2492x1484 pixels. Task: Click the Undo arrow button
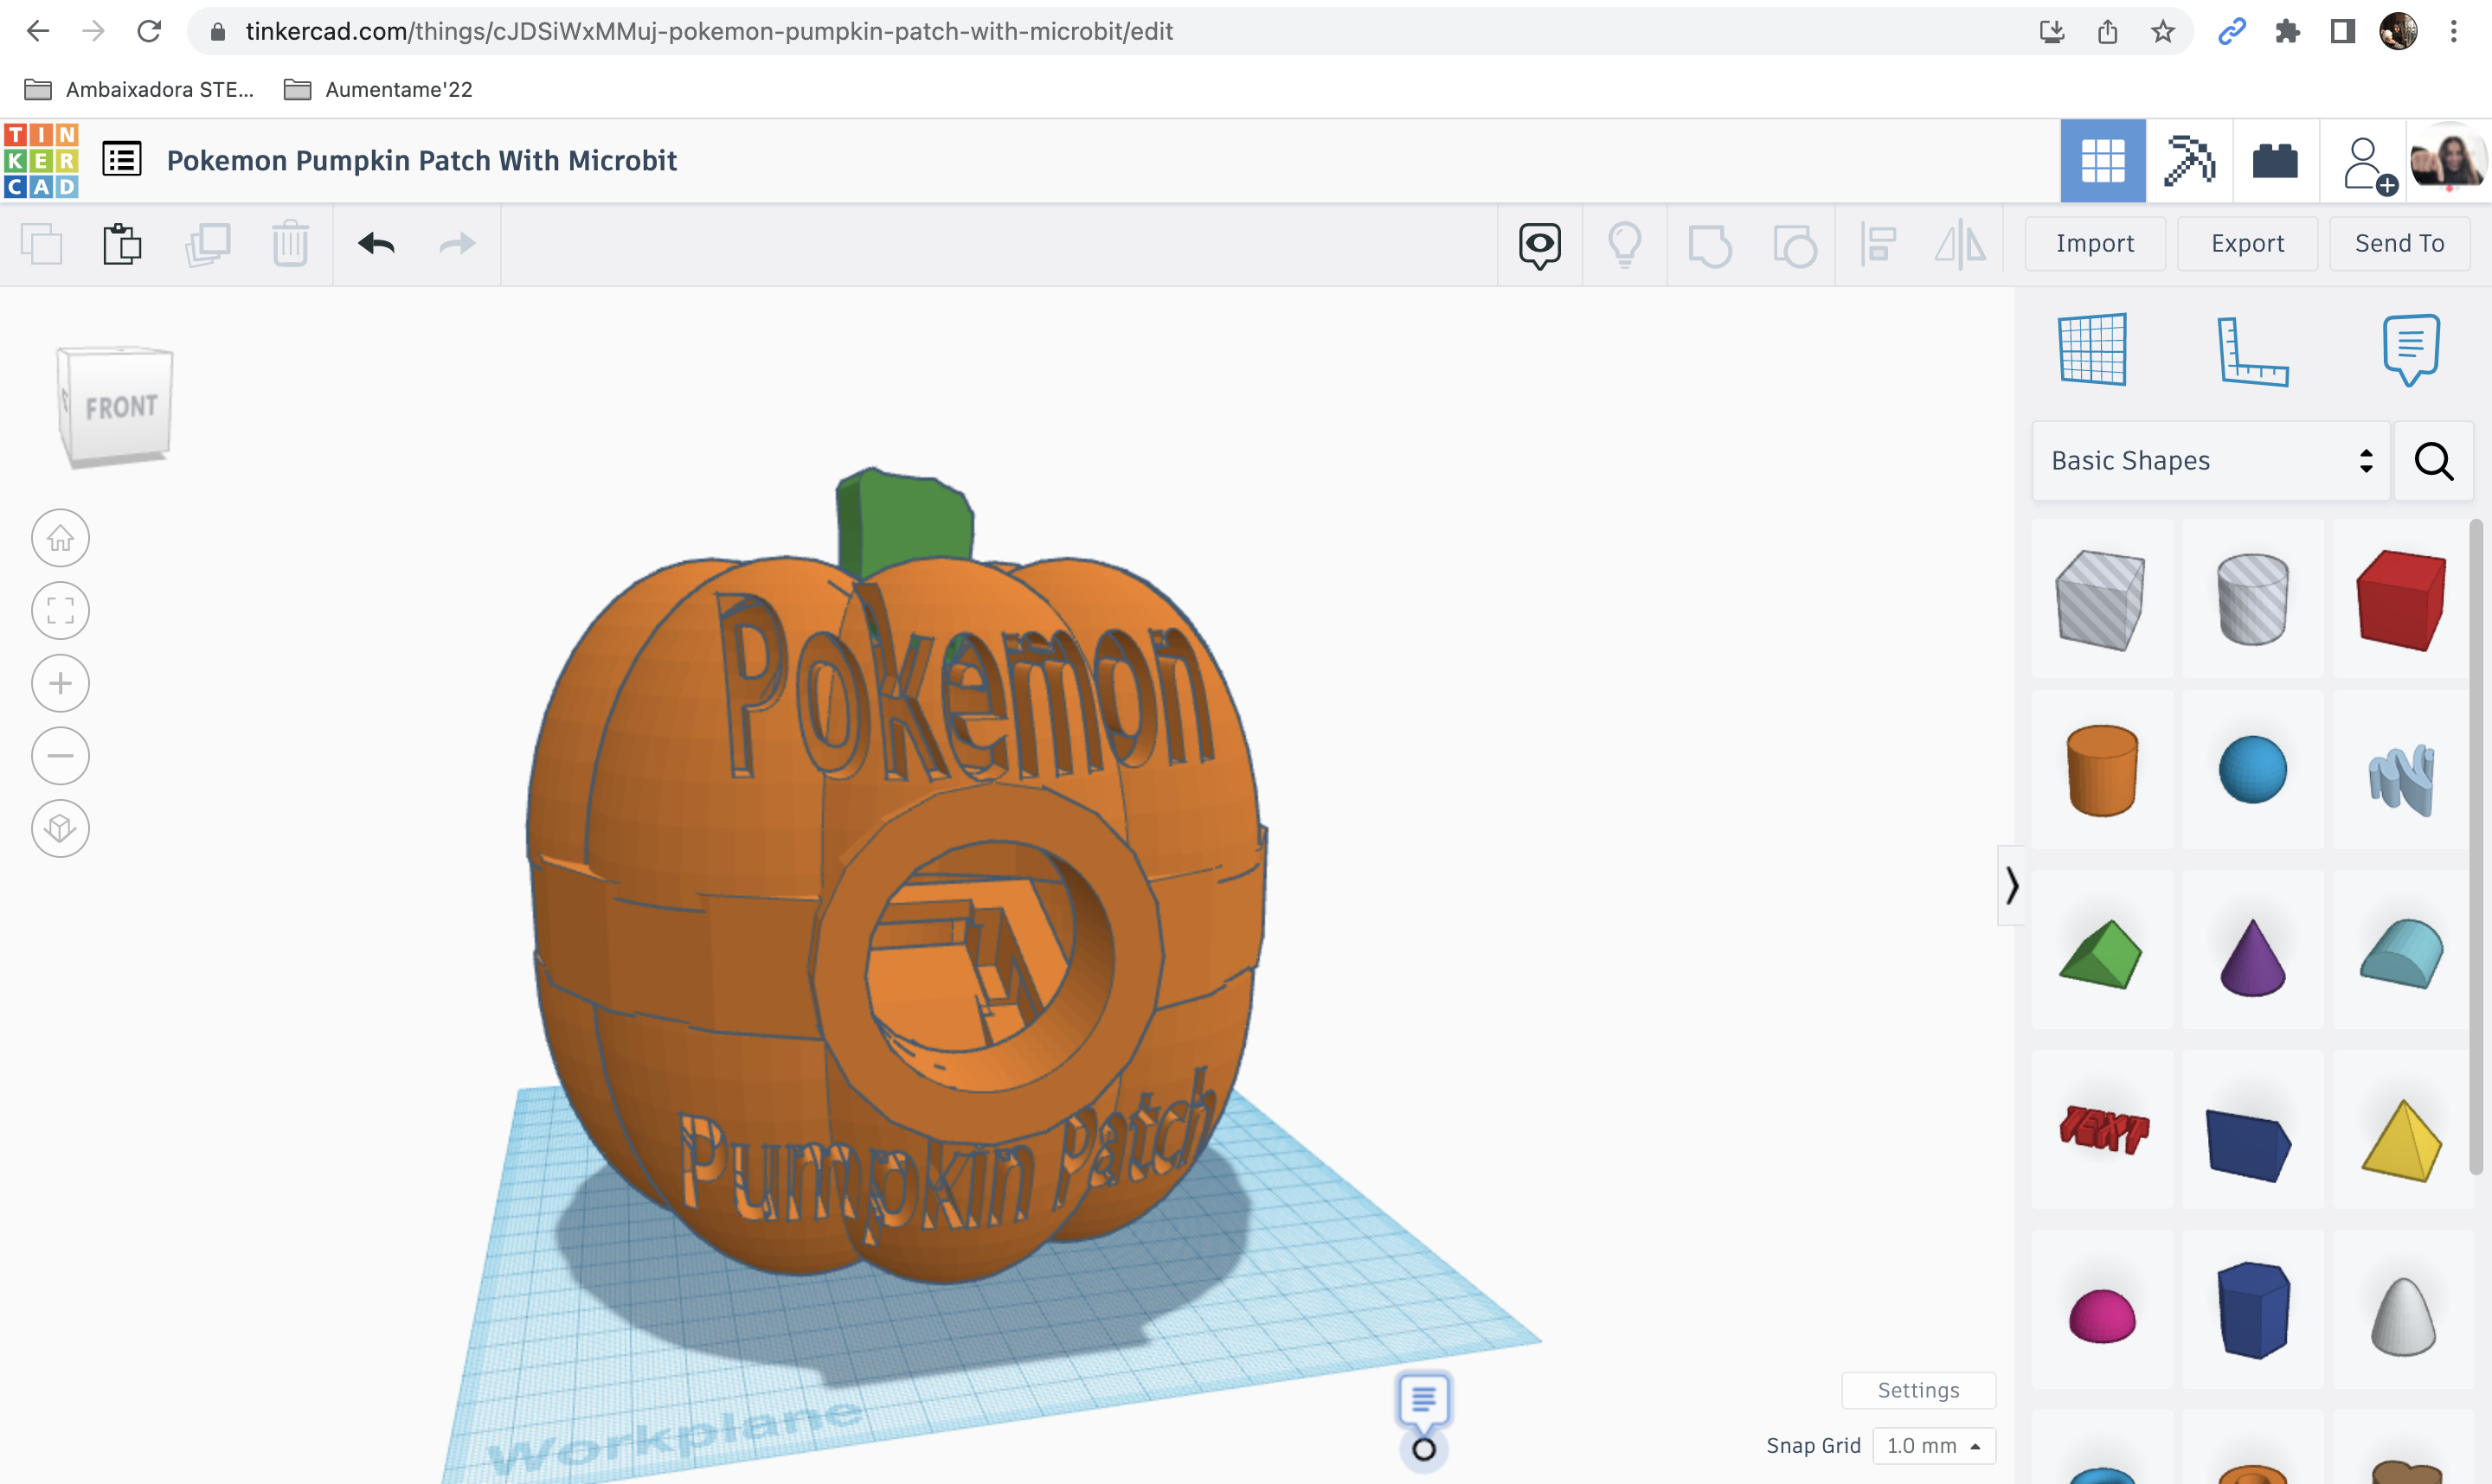(x=376, y=242)
